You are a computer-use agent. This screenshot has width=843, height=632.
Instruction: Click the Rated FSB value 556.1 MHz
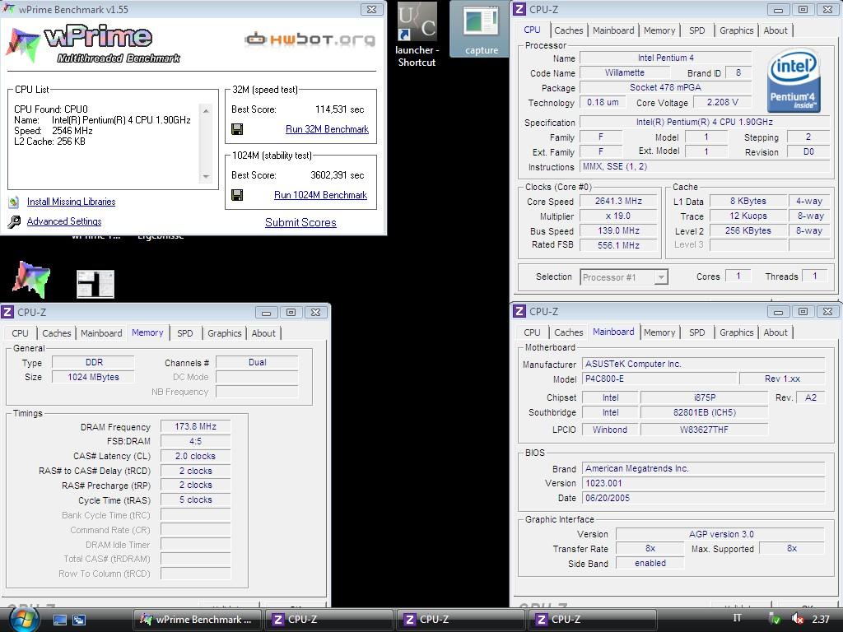tap(618, 245)
